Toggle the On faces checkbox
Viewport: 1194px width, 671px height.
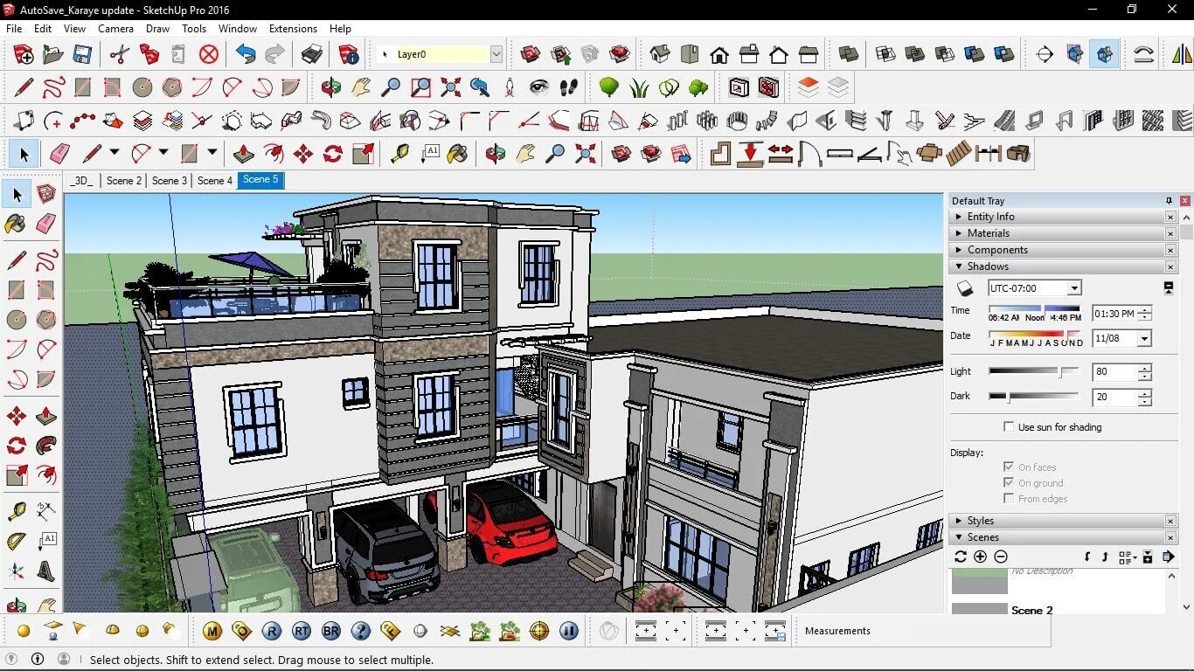point(1010,467)
